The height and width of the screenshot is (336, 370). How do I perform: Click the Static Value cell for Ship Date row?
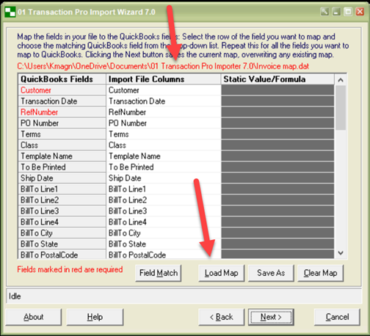coord(277,178)
